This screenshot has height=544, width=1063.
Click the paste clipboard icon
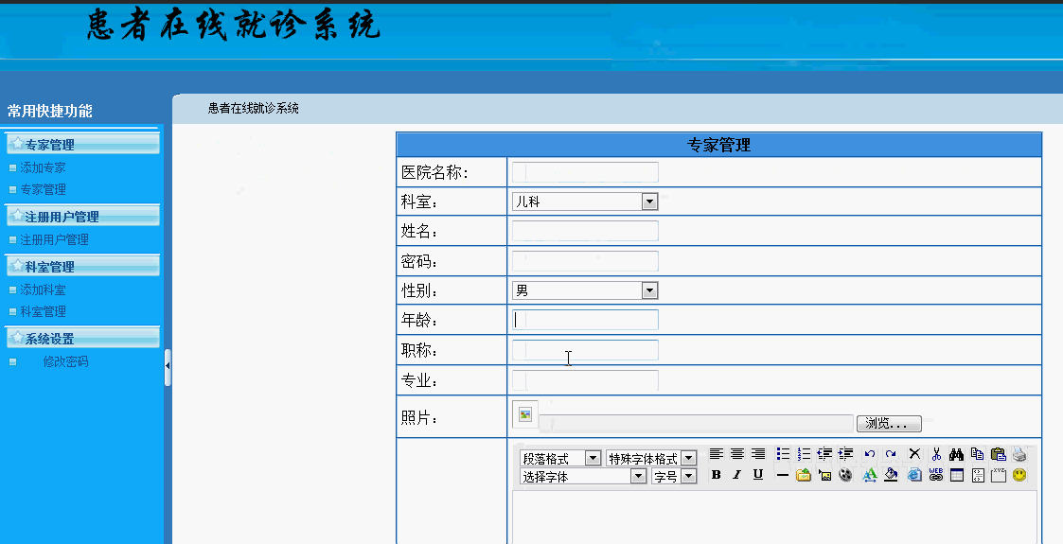(x=999, y=454)
